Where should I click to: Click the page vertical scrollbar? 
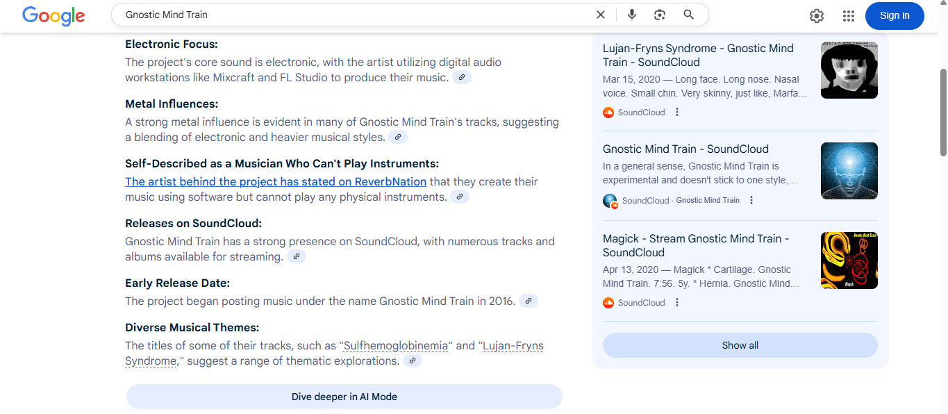943,111
